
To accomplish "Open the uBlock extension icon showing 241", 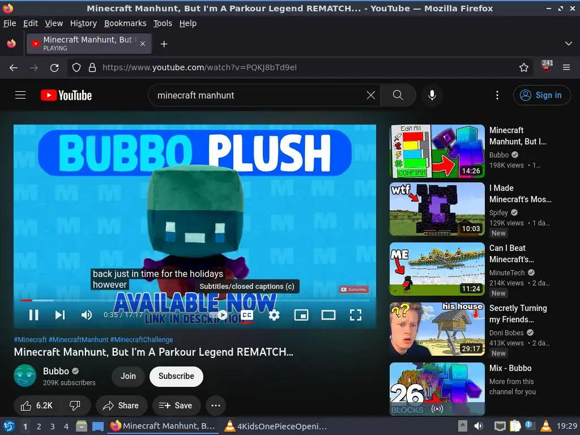I will (547, 67).
